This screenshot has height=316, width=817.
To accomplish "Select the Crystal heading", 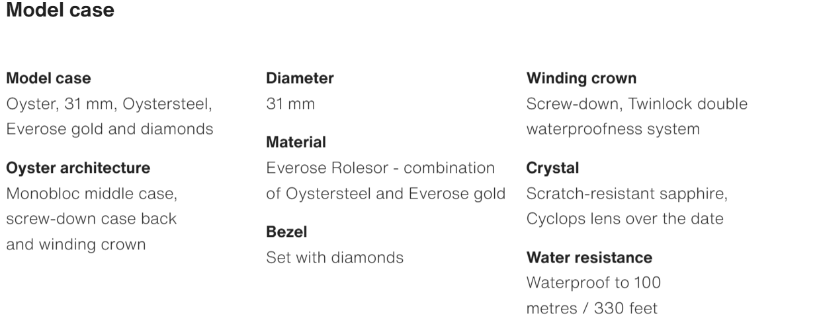I will (x=552, y=168).
